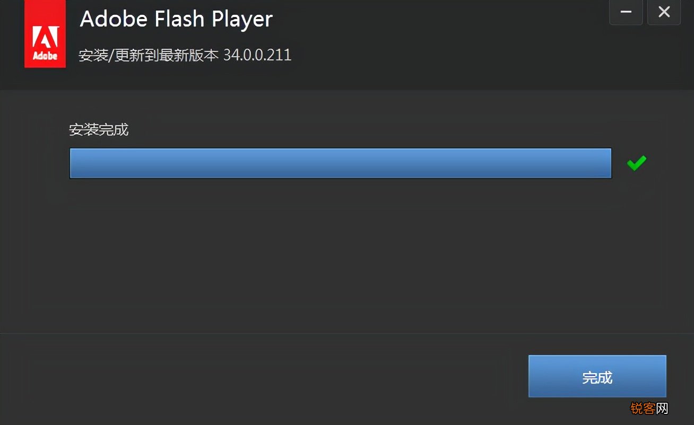Click the green checkmark icon
This screenshot has width=694, height=425.
click(636, 162)
